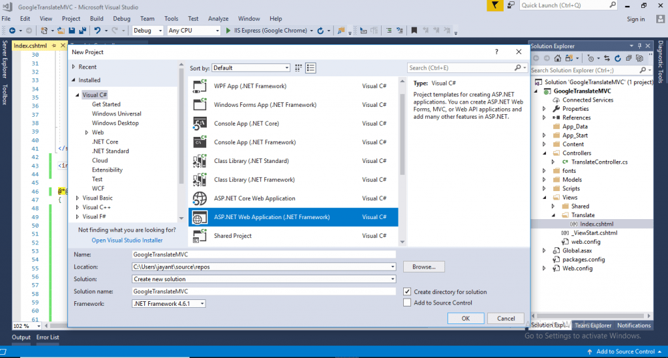Click the Home icon in Solution Explorer
This screenshot has height=358, width=668.
pos(558,58)
